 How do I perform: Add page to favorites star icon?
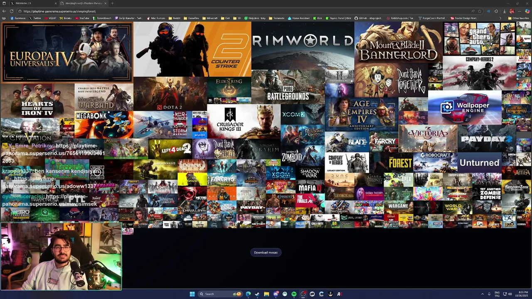coord(480,11)
